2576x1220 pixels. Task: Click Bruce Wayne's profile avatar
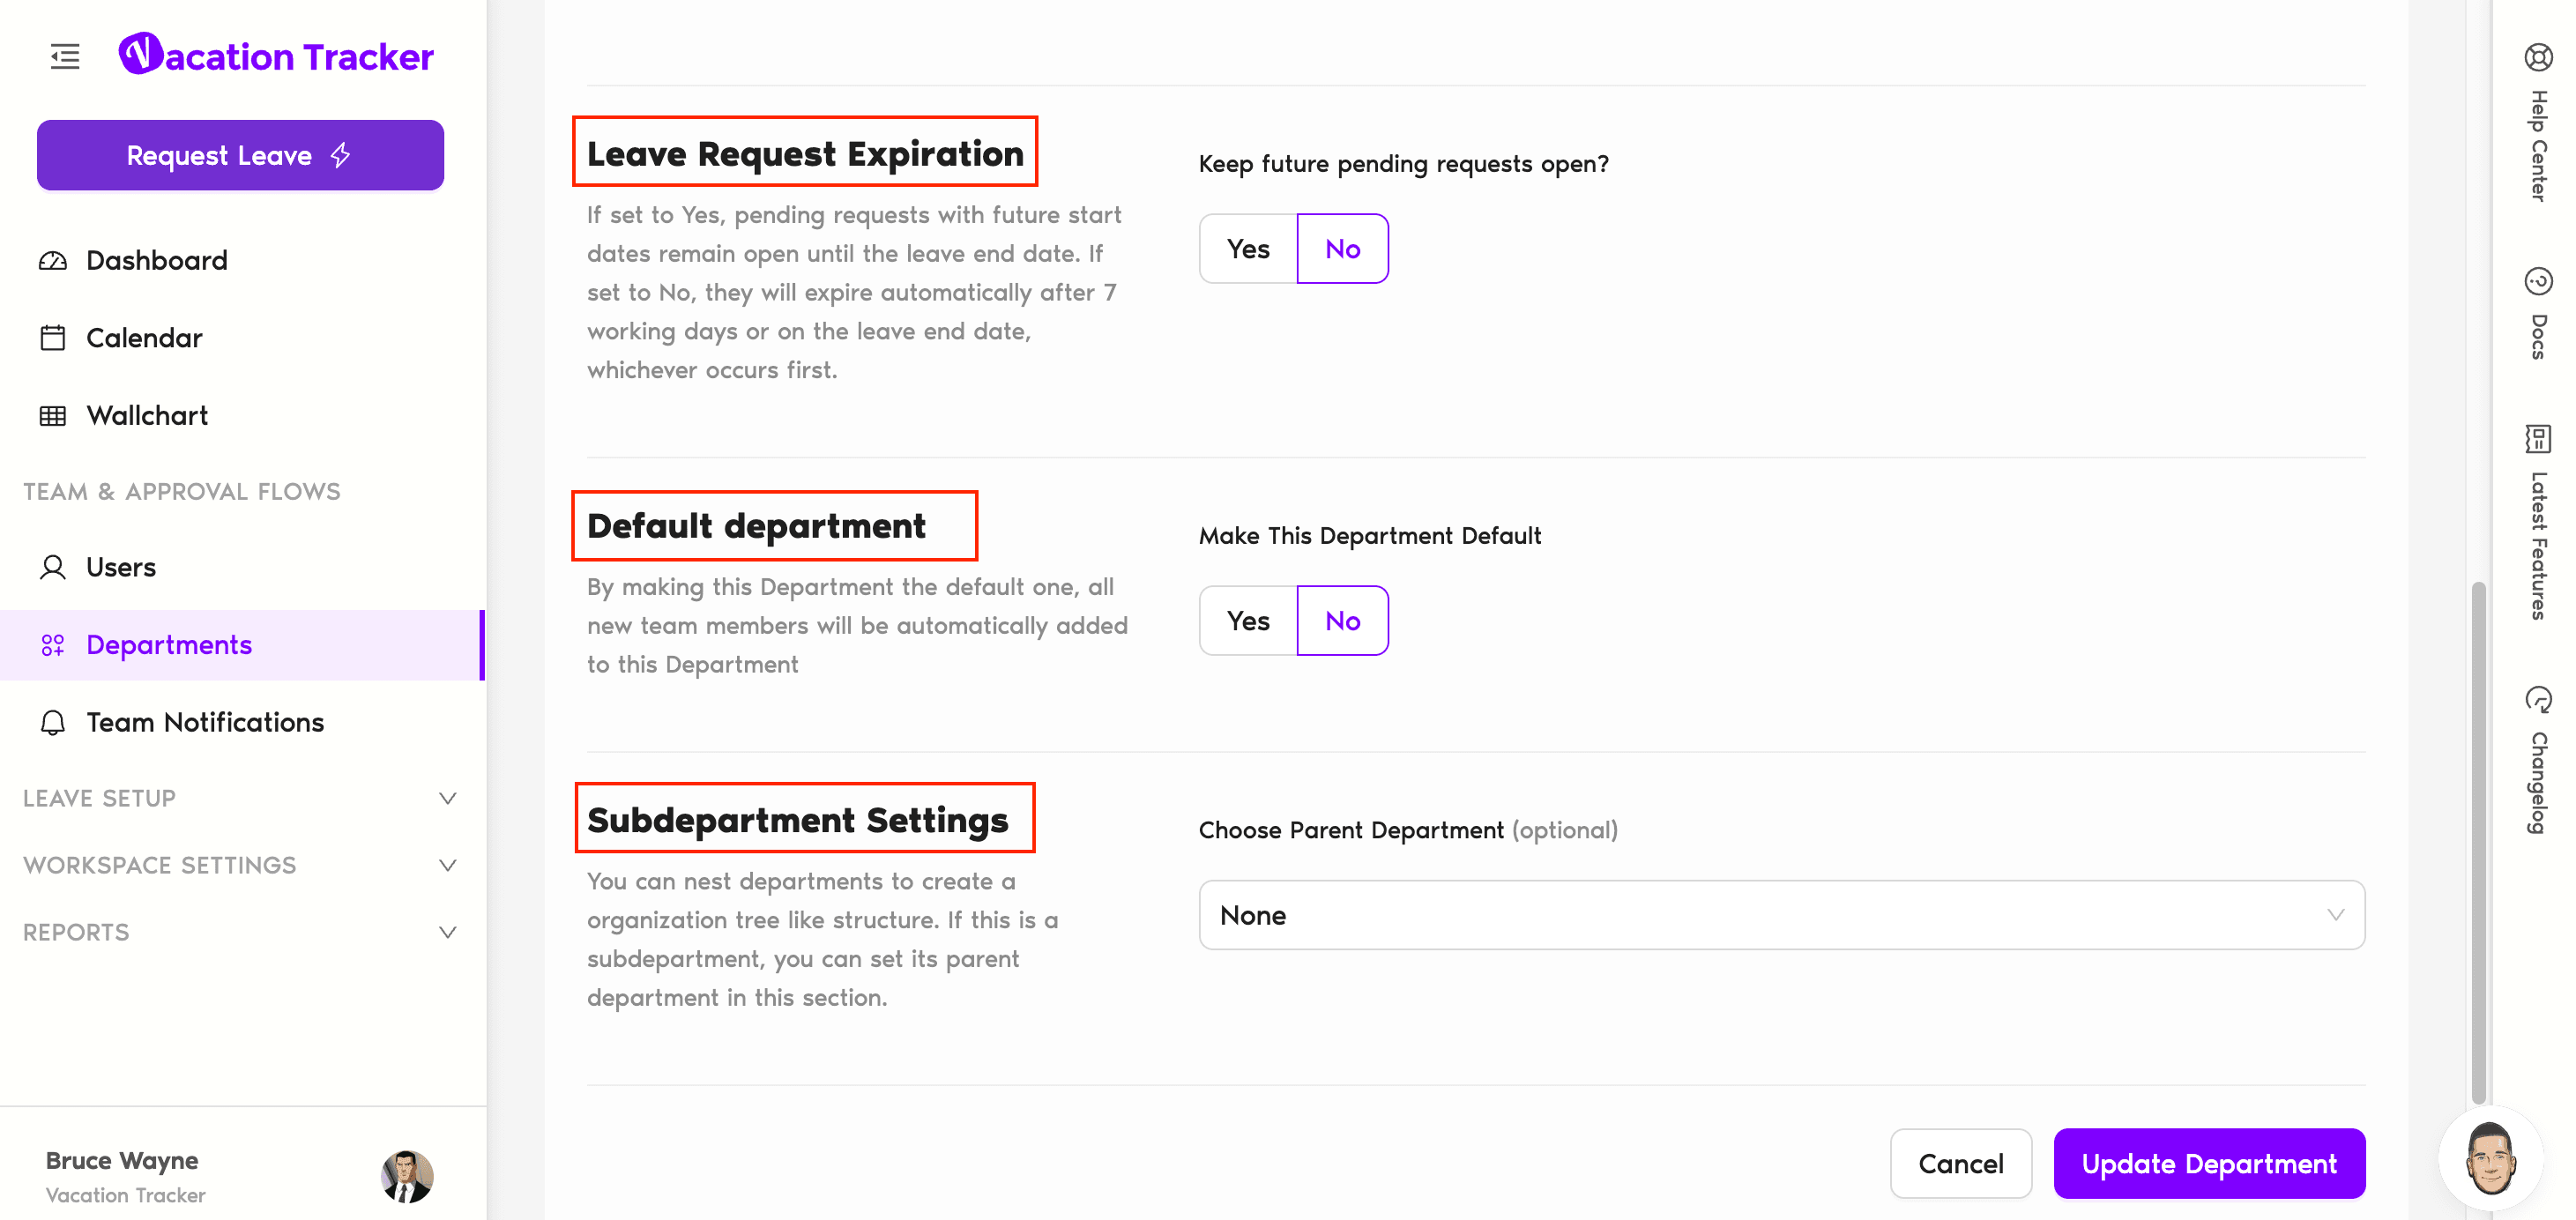[407, 1176]
